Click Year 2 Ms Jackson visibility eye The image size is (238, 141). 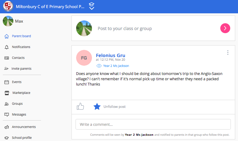click(x=99, y=66)
